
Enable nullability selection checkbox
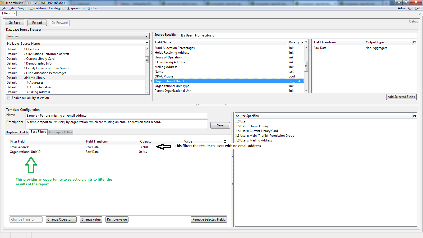[9, 98]
